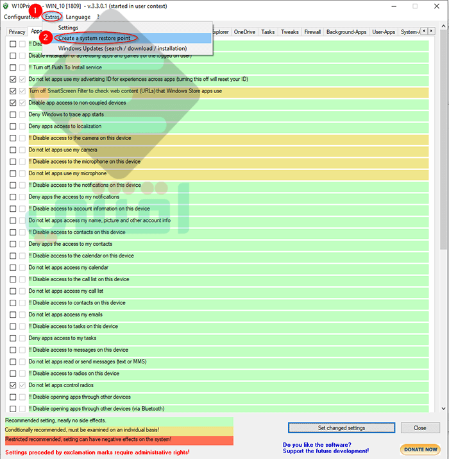This screenshot has width=449, height=459.
Task: Check Disable opening apps through other devices (via Bluetooth)
Action: pyautogui.click(x=13, y=409)
